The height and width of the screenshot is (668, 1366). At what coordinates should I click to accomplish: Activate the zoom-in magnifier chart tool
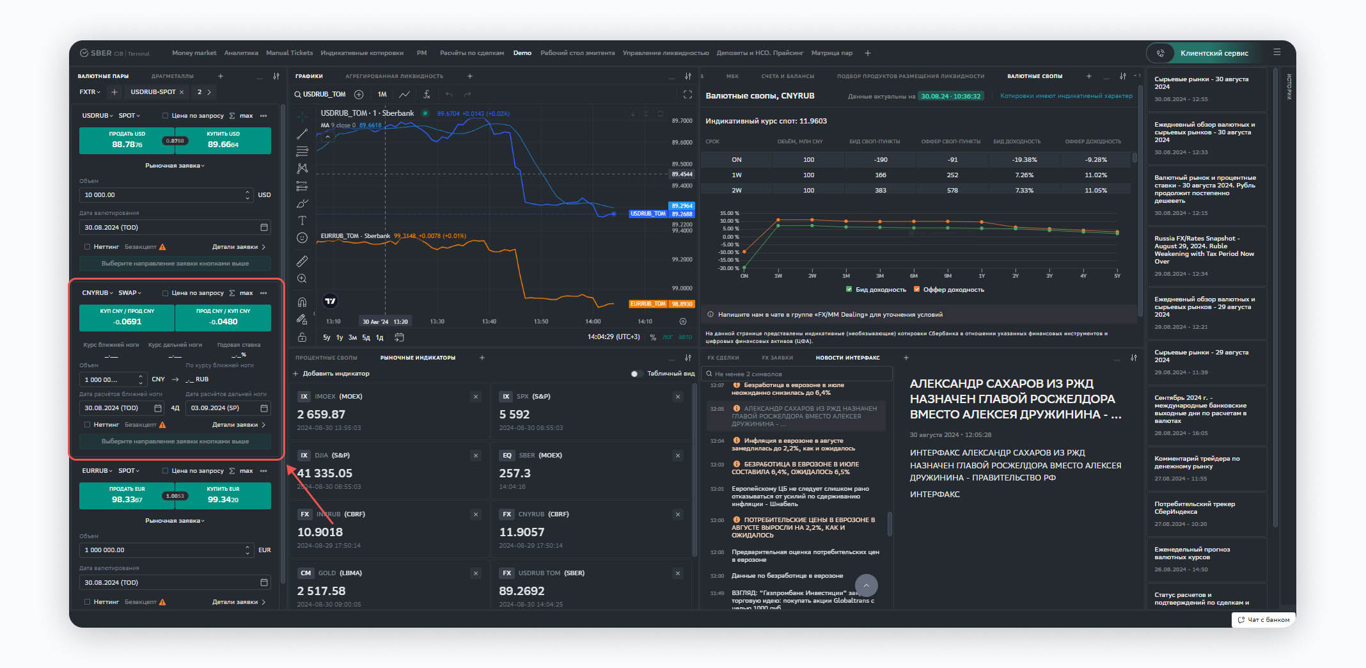[302, 278]
